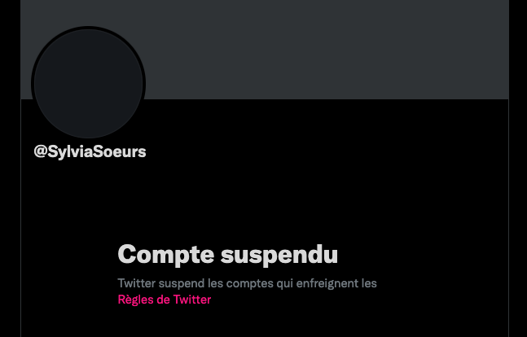
Task: Click the black ring bordering the avatar
Action: [89, 28]
